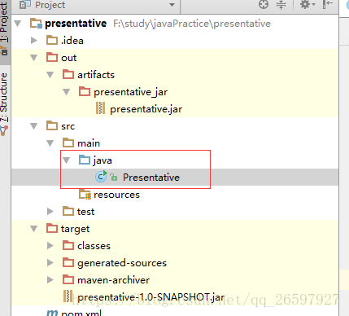
Task: Click the out folder icon
Action: pyautogui.click(x=52, y=57)
